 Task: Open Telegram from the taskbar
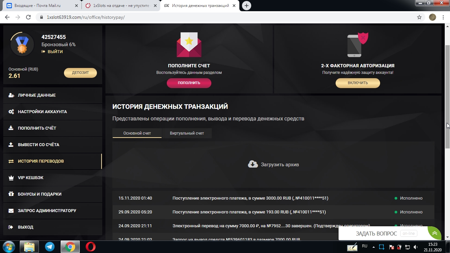50,247
